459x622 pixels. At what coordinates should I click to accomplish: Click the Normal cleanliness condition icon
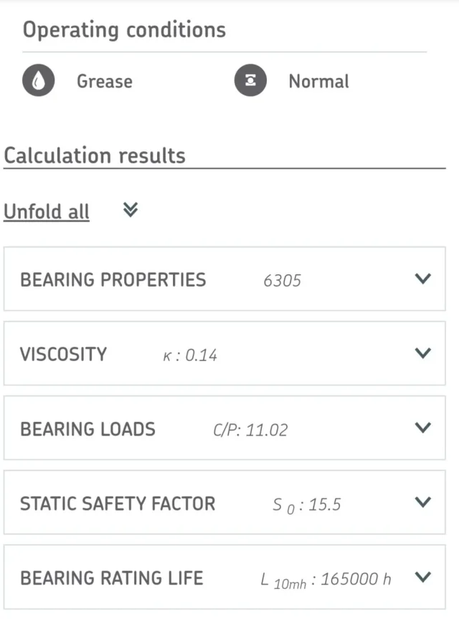click(x=250, y=80)
